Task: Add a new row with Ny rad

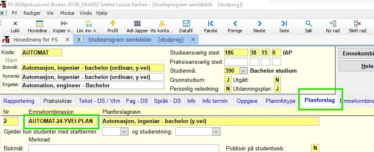Action: point(333,26)
